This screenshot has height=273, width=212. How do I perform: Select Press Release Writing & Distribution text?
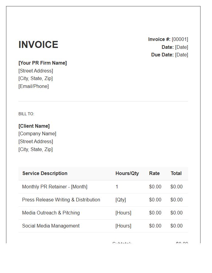(61, 200)
